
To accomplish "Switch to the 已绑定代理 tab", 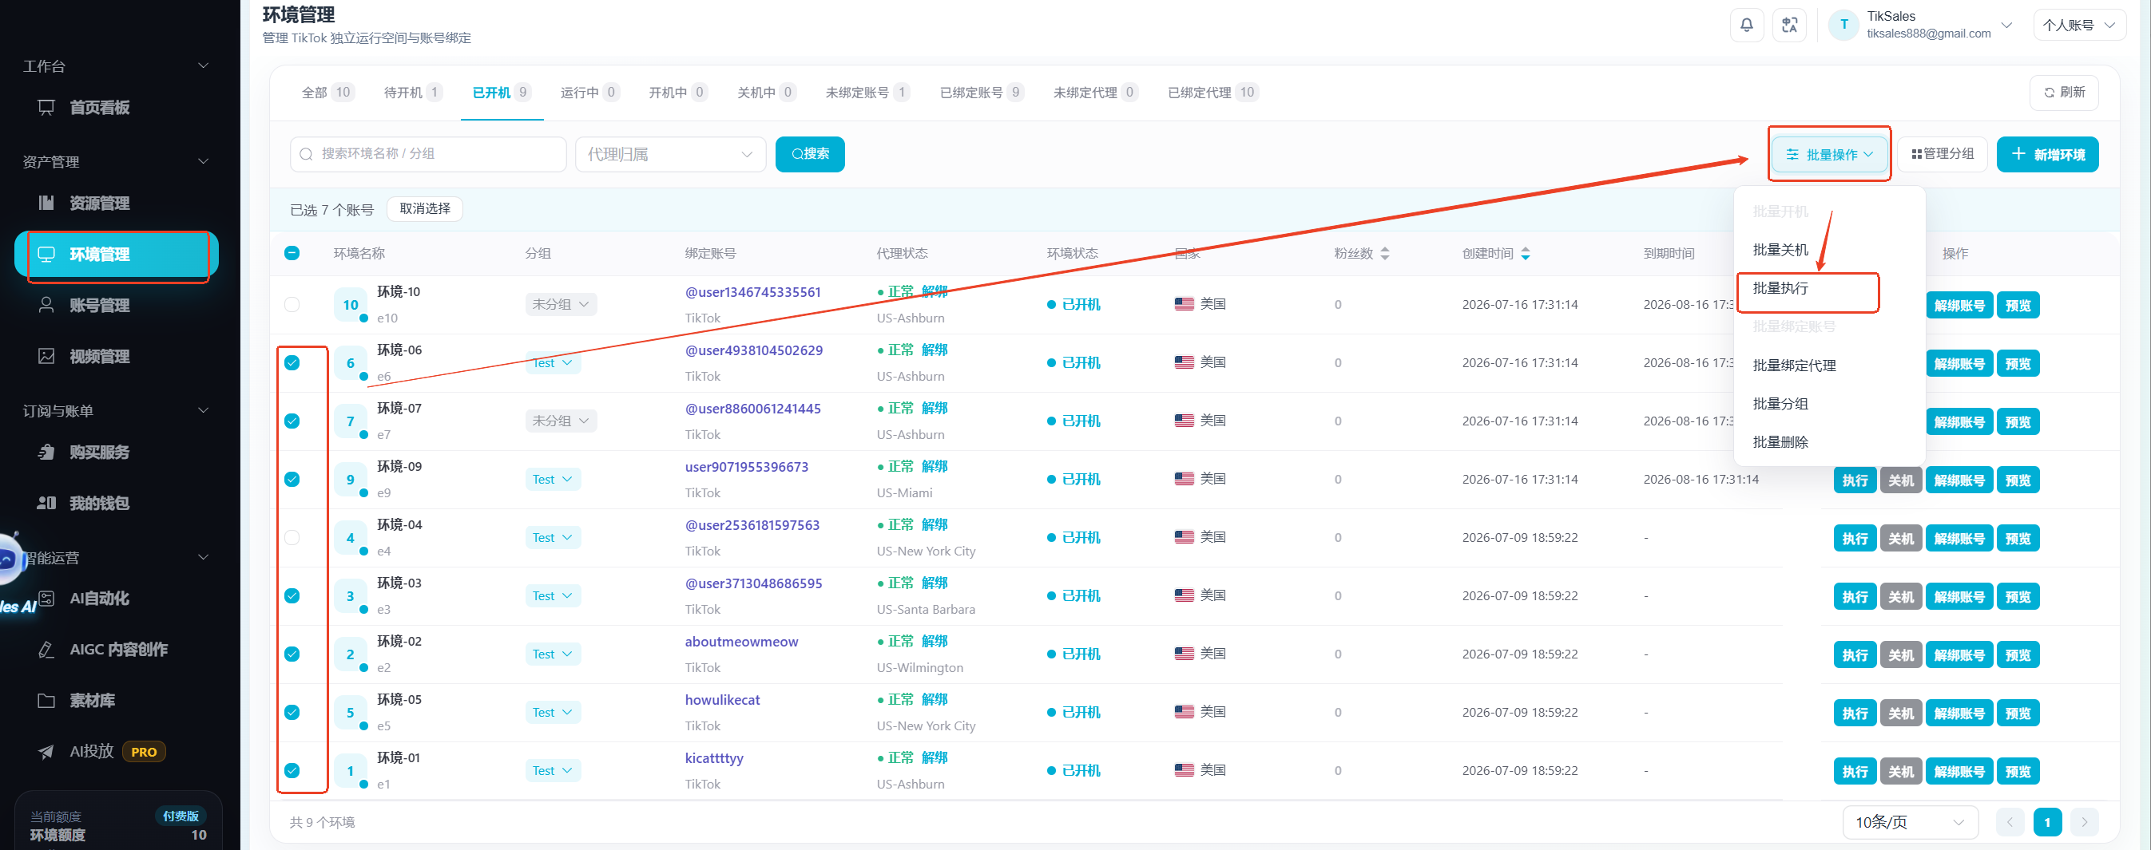I will click(x=1212, y=93).
